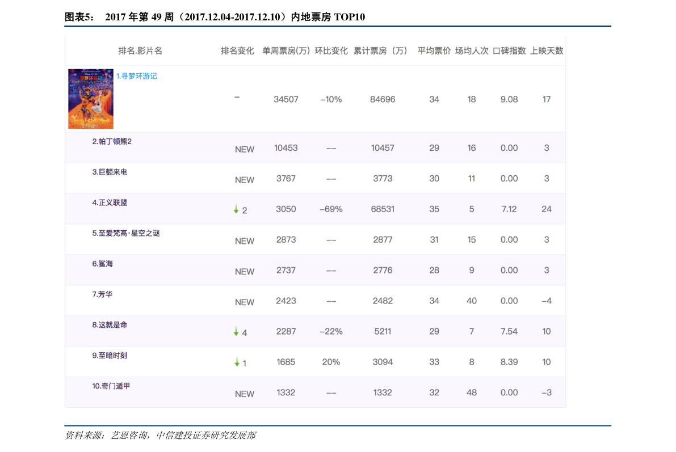Click the 环比变化 column header

(331, 51)
